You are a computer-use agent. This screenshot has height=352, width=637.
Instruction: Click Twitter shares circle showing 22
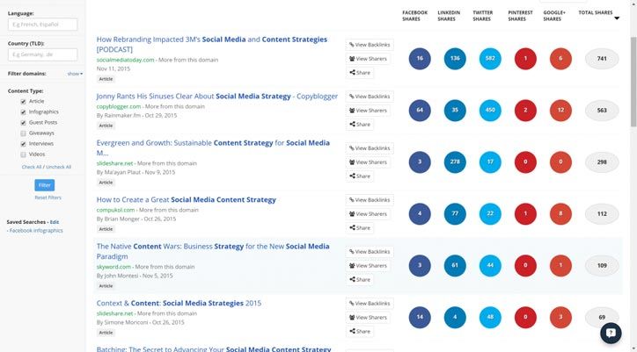coord(490,213)
